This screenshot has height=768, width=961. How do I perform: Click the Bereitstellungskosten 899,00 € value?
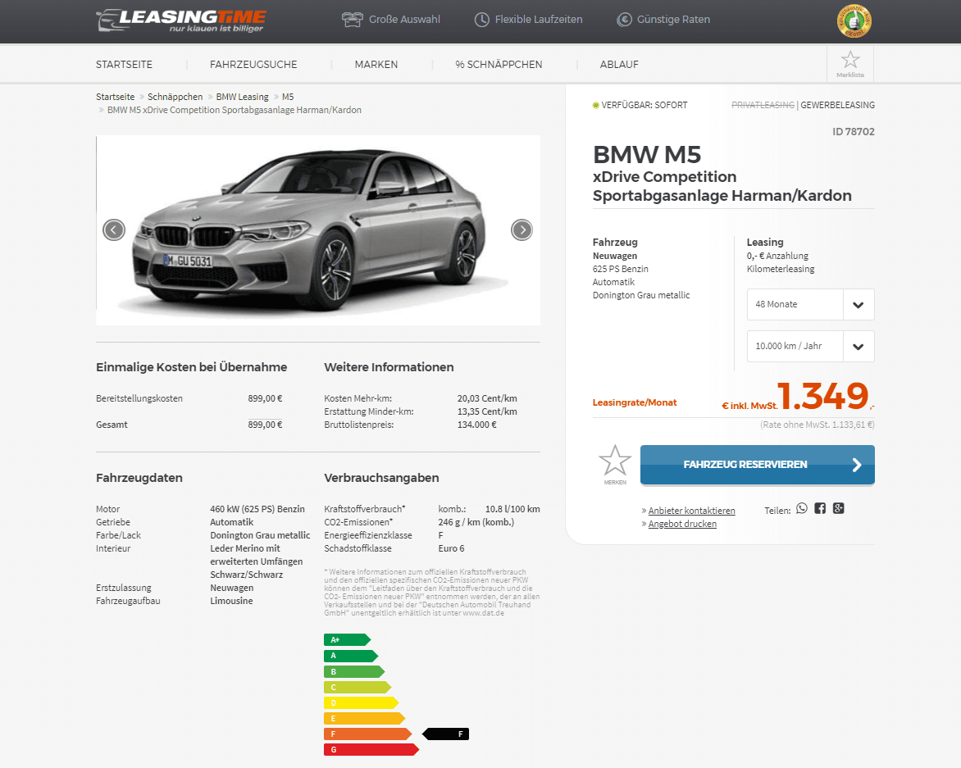[265, 398]
